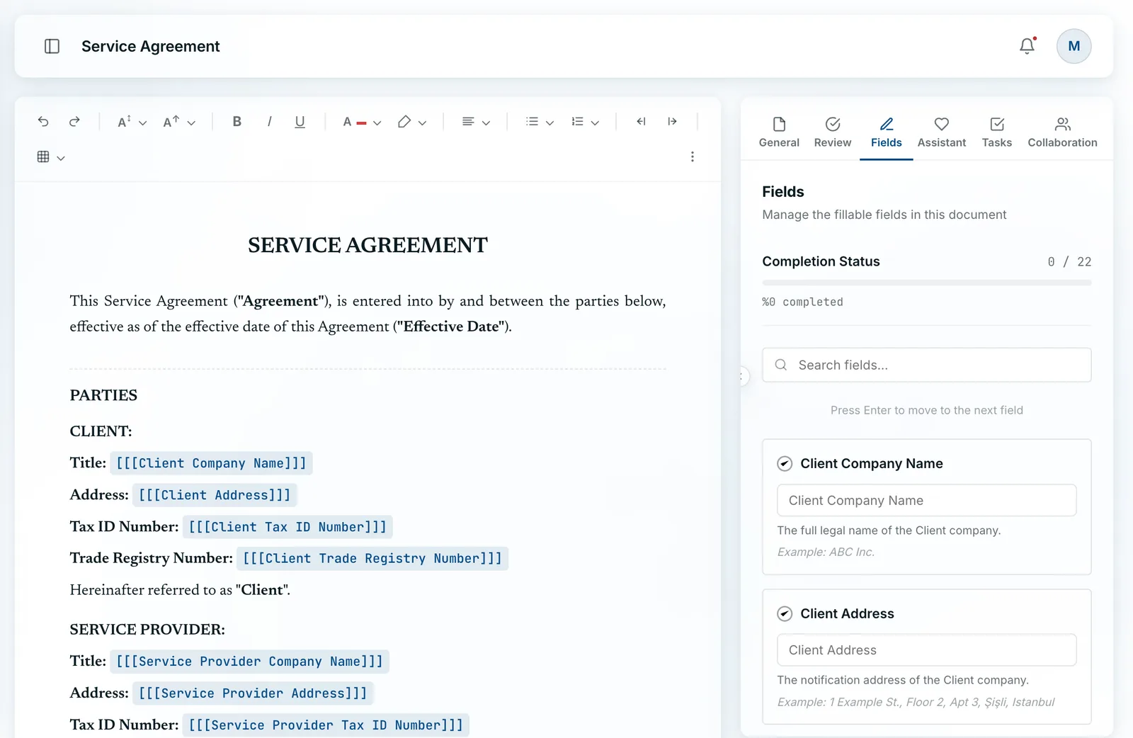Select the [[[Service Provider Company Name]]] placeholder
Screen dimensions: 1133x738
[x=249, y=662]
